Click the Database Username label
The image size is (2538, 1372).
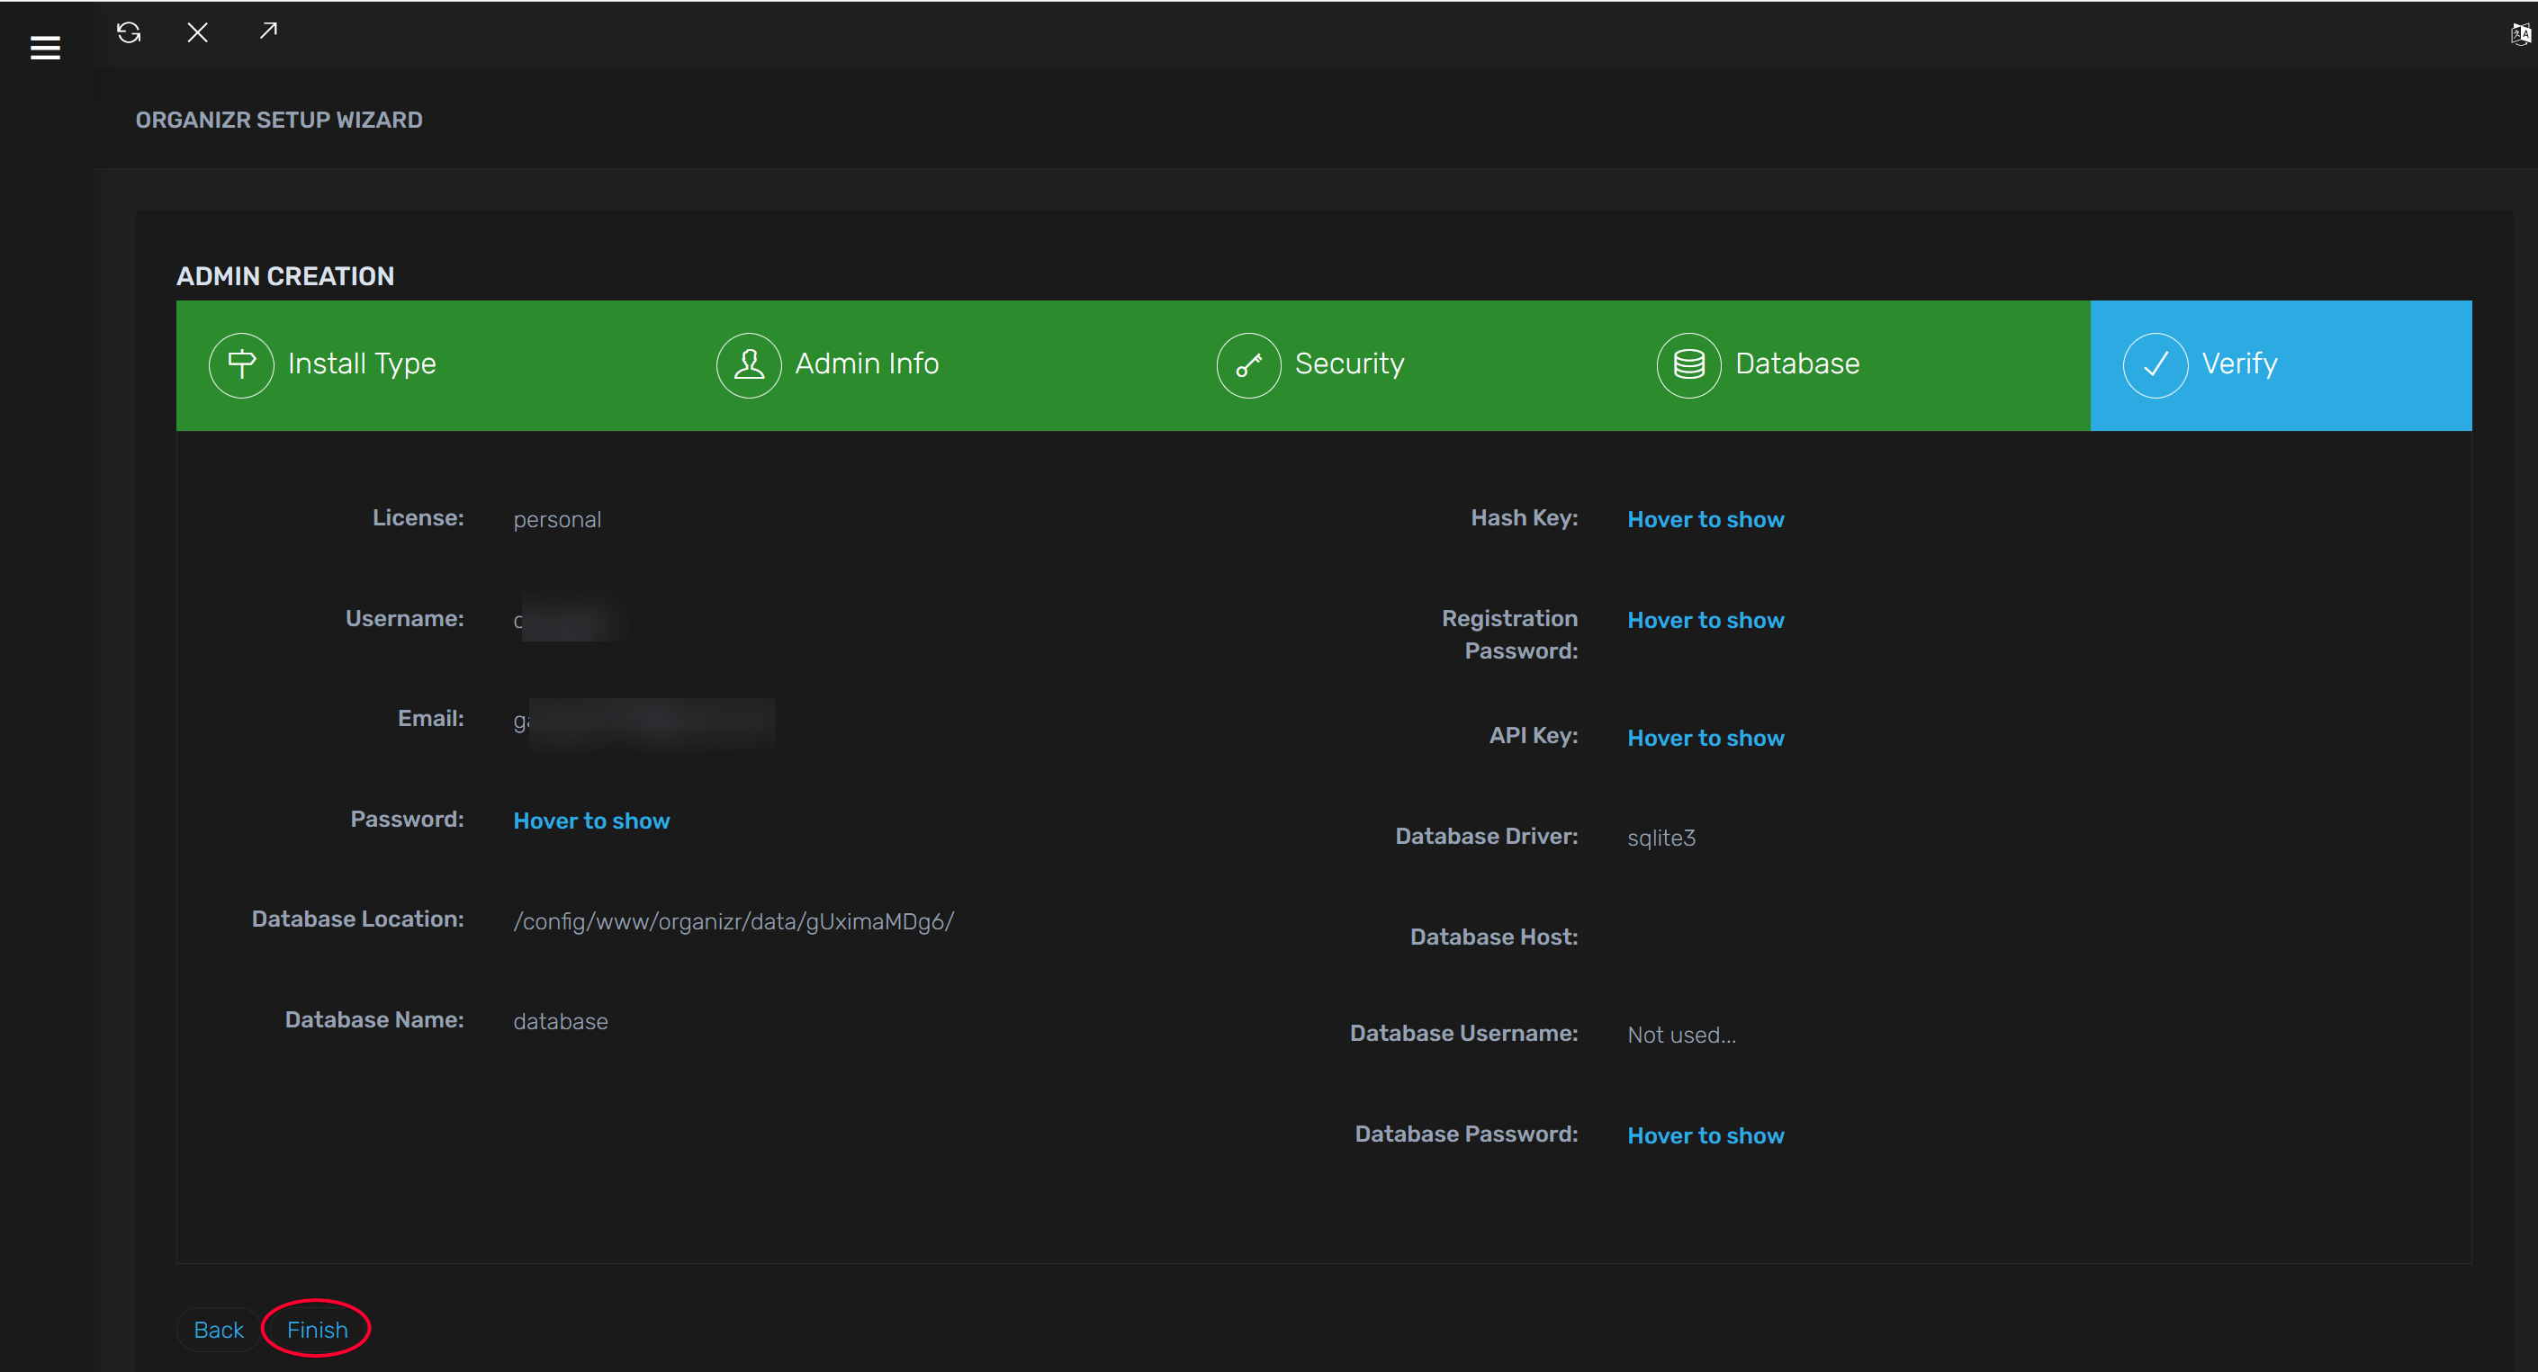[x=1464, y=1033]
